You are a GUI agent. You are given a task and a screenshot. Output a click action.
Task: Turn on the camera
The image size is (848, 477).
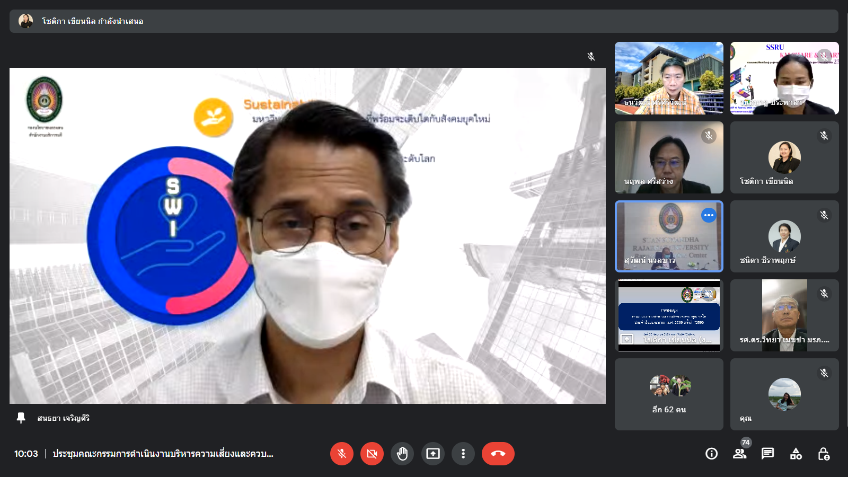click(372, 454)
